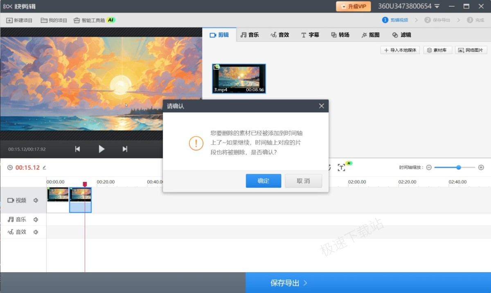Mute the 视频 track

point(36,200)
